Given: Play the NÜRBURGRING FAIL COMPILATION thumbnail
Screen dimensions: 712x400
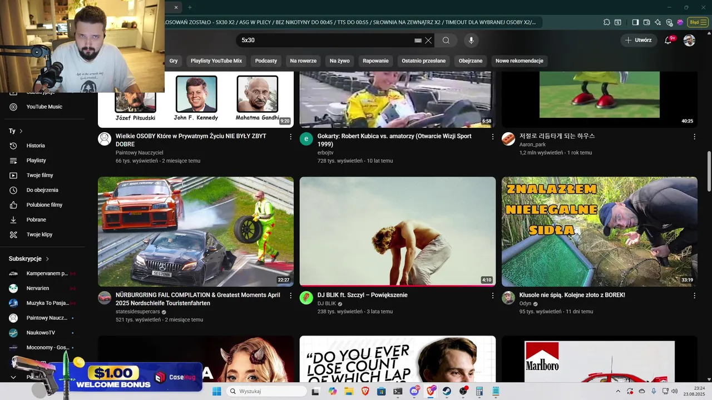Looking at the screenshot, I should (x=196, y=232).
